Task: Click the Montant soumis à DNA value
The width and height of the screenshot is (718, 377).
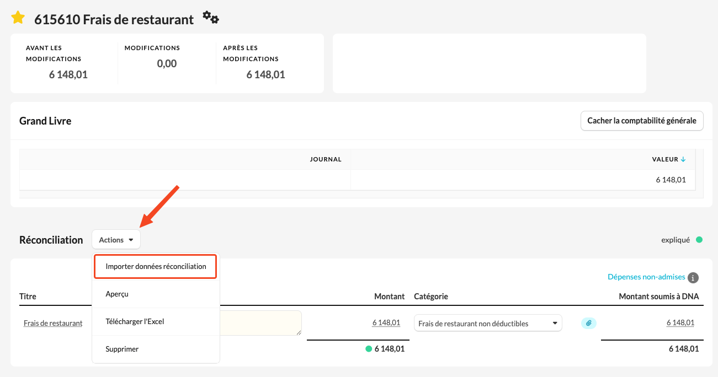Action: (680, 323)
